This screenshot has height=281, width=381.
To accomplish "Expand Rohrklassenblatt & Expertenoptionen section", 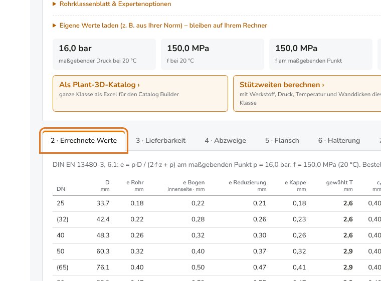I will (x=112, y=4).
